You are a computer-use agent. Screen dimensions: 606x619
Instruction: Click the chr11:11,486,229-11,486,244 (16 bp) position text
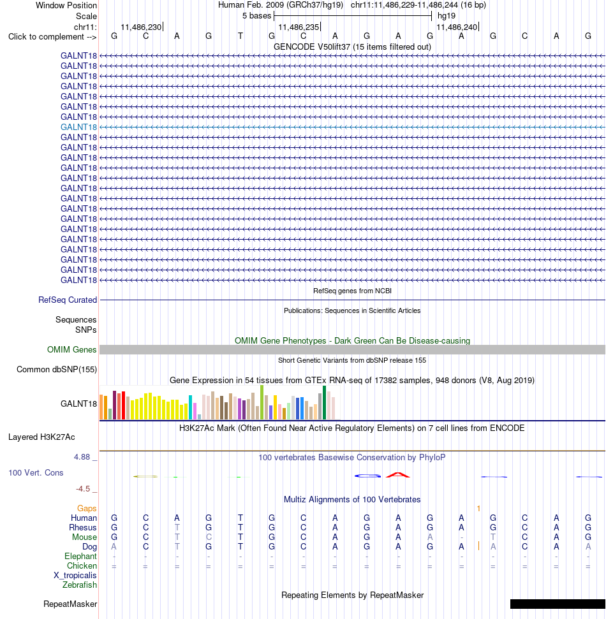tap(418, 5)
